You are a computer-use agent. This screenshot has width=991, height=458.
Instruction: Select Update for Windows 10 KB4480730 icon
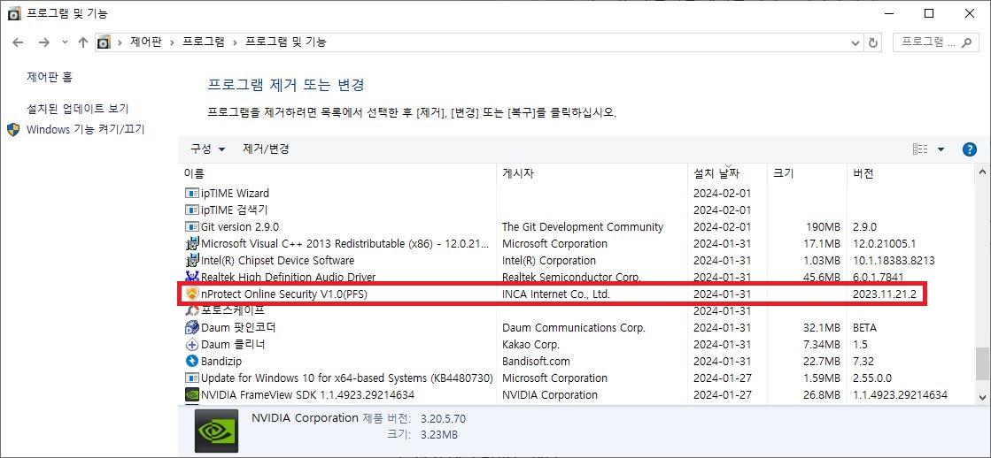192,378
